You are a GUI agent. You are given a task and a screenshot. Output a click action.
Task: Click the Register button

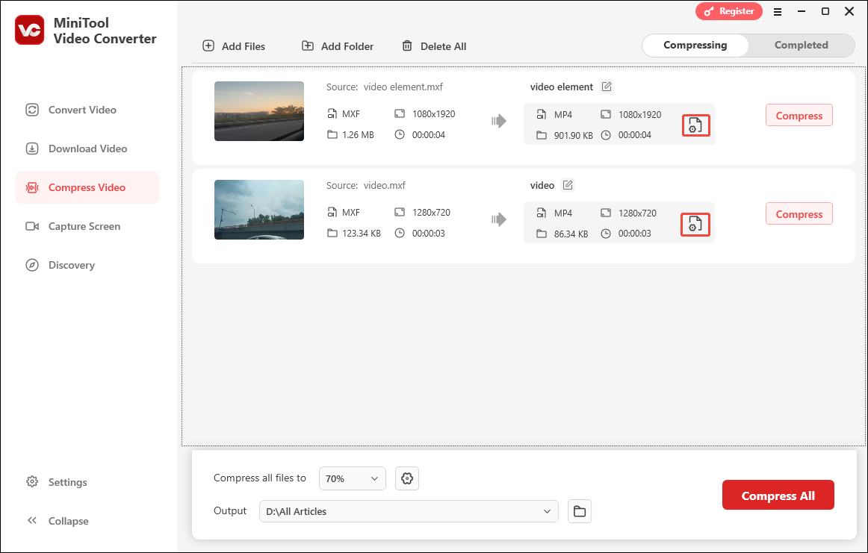pos(728,11)
